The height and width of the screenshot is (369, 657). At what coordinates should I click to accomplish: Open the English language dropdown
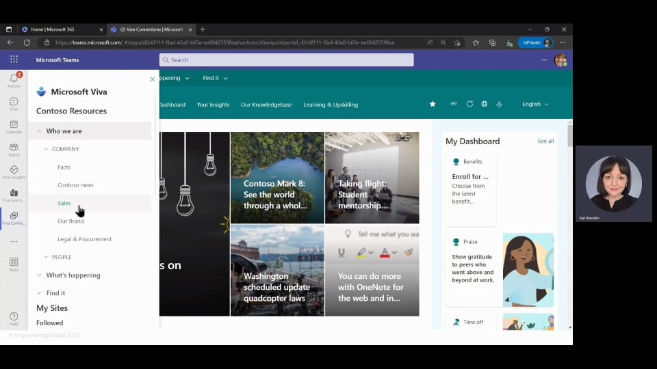pyautogui.click(x=535, y=104)
